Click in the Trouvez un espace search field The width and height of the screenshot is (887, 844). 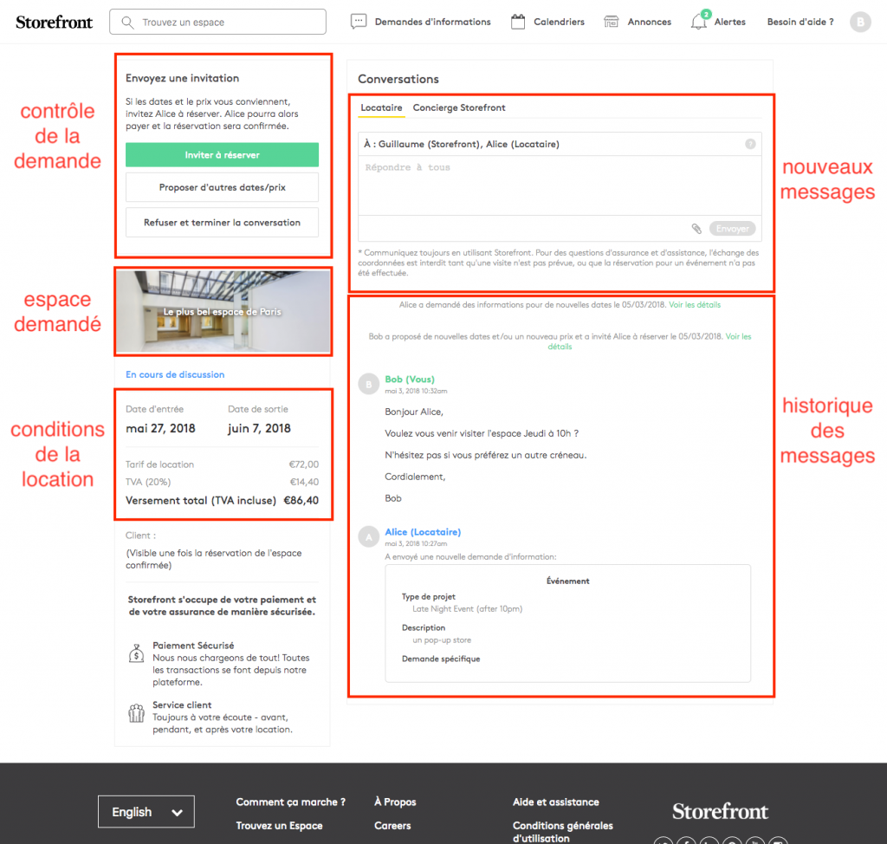[x=218, y=22]
